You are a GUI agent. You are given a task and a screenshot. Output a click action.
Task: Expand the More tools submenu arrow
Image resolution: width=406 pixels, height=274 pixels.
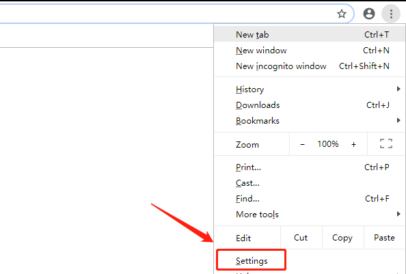tap(398, 214)
